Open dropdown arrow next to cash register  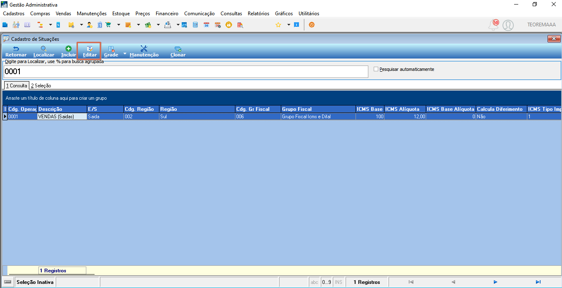(178, 25)
